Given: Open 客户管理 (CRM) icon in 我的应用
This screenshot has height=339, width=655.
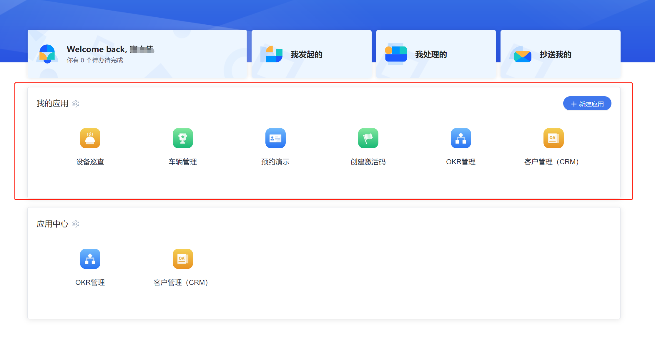Looking at the screenshot, I should pos(553,138).
